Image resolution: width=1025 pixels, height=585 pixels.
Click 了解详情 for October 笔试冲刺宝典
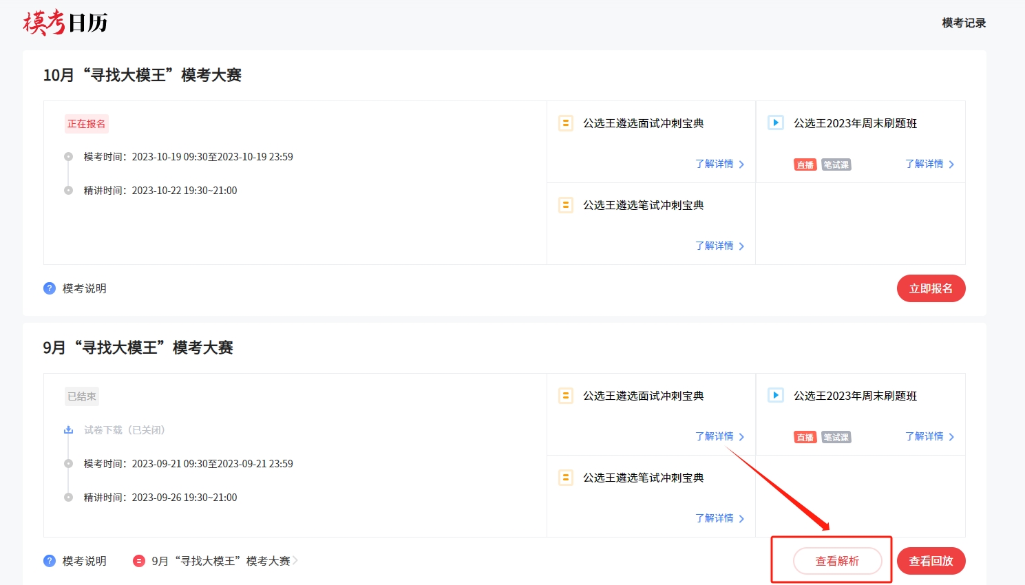click(x=719, y=246)
